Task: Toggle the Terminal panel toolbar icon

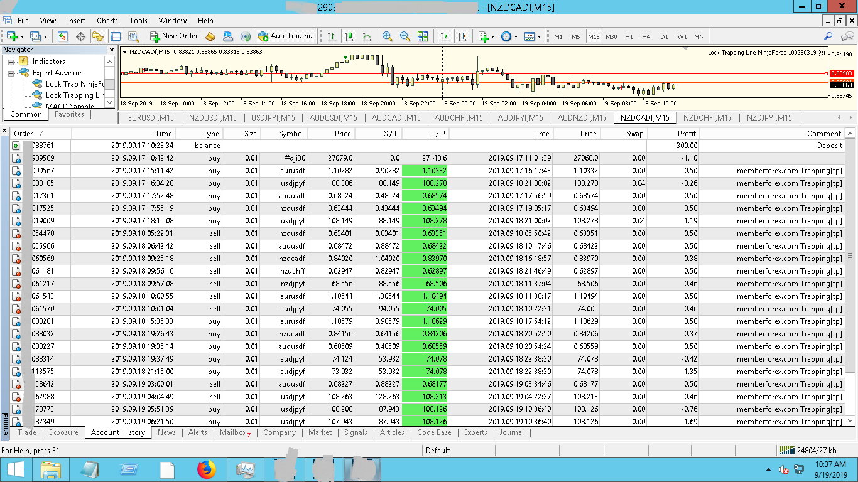Action: [116, 36]
